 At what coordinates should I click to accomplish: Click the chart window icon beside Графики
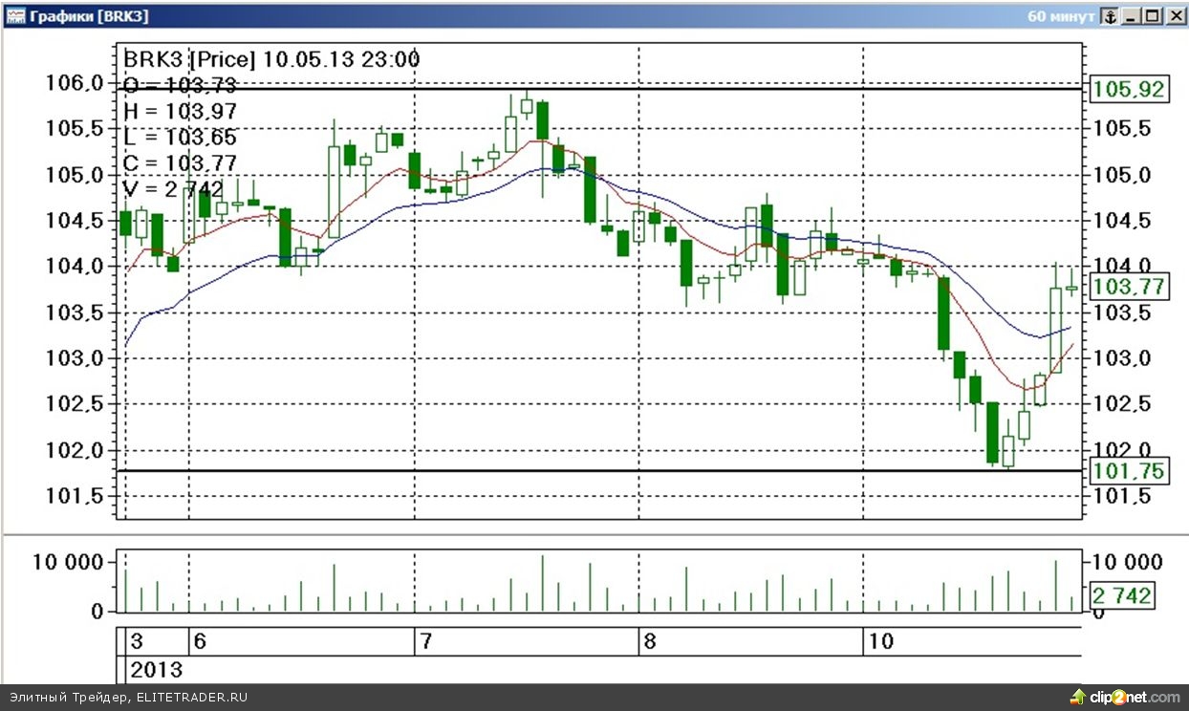(x=15, y=16)
